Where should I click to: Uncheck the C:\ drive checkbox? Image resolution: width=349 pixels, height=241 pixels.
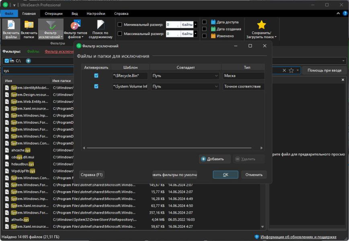[7, 61]
